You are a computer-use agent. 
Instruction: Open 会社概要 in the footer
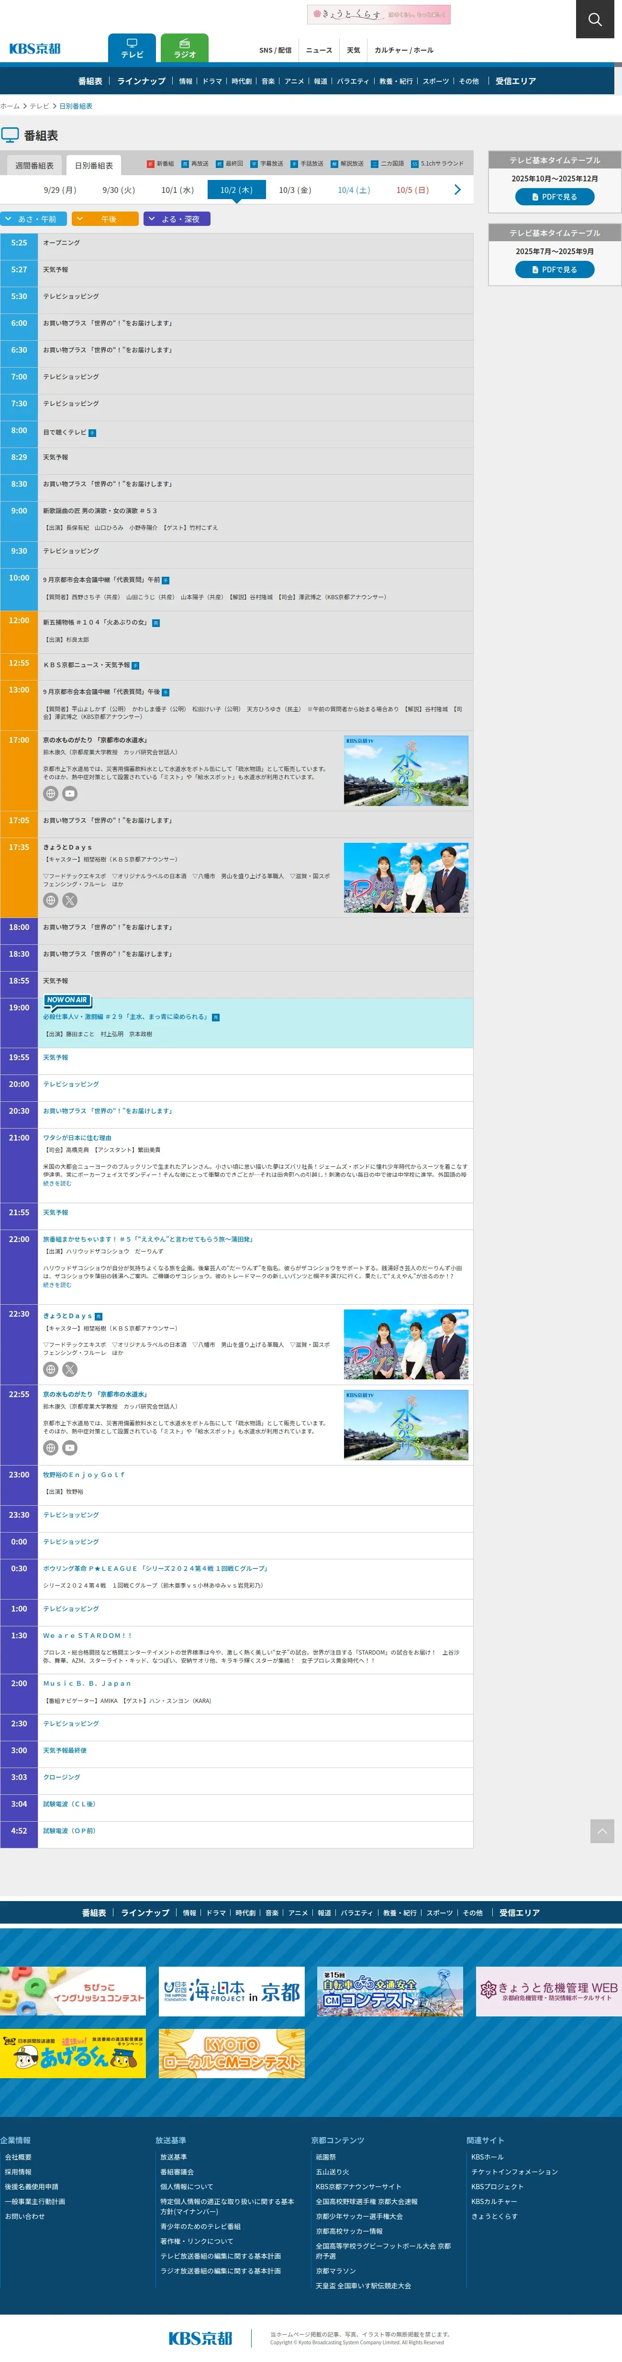[x=18, y=2158]
